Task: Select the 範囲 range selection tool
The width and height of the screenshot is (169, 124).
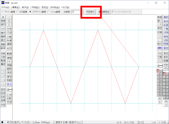Action: click(x=9, y=54)
